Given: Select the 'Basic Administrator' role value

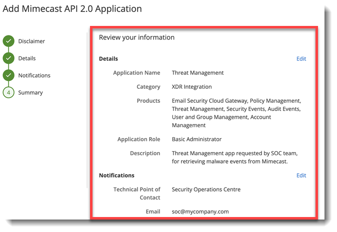Looking at the screenshot, I should point(196,139).
